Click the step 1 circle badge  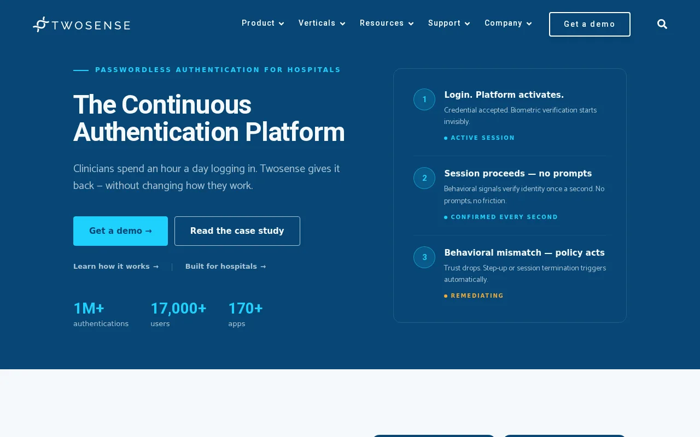click(x=424, y=99)
